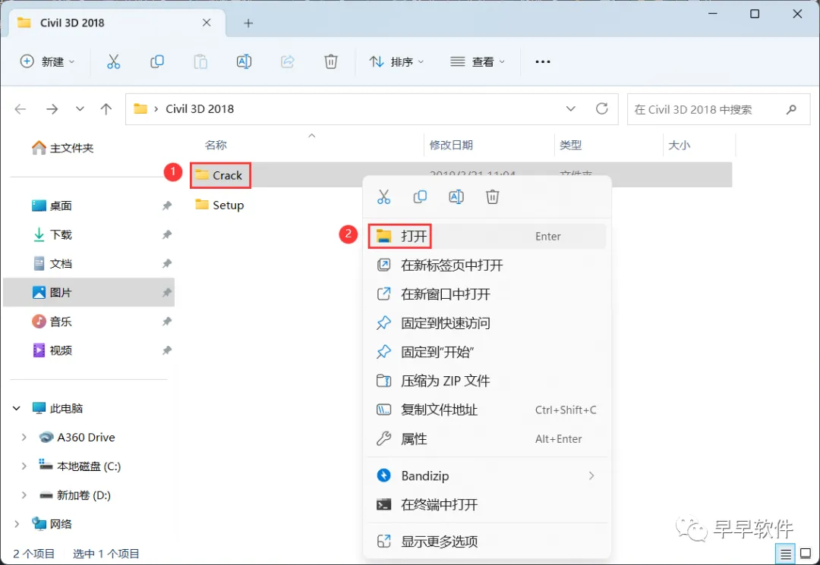Unpin 下载 from quick access

167,235
